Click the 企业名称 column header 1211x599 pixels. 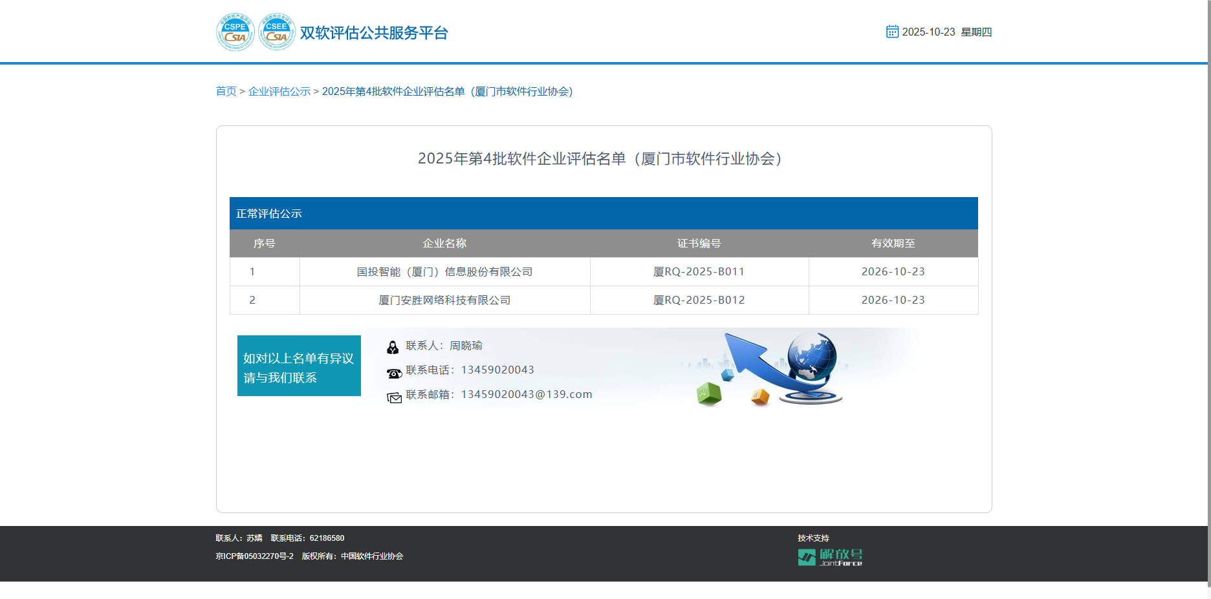coord(444,244)
